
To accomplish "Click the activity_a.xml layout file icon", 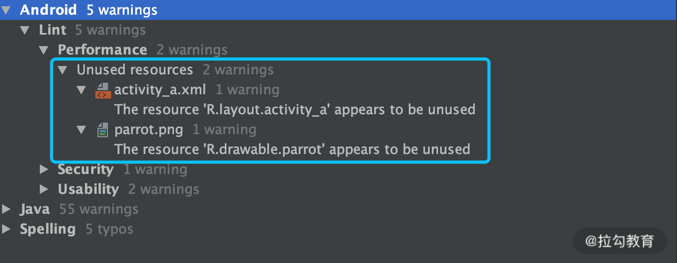I will (102, 90).
